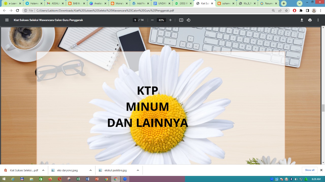Screen dimensions: 325x182
Task: Open the Extensions puzzle icon
Action: coord(301,11)
